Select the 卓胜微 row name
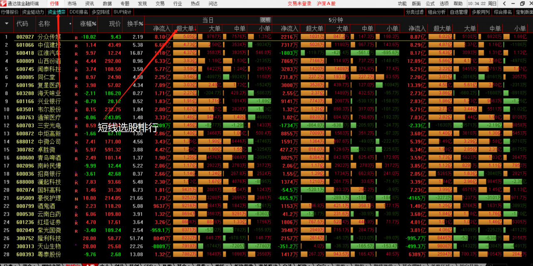This screenshot has width=533, height=266. (47, 150)
